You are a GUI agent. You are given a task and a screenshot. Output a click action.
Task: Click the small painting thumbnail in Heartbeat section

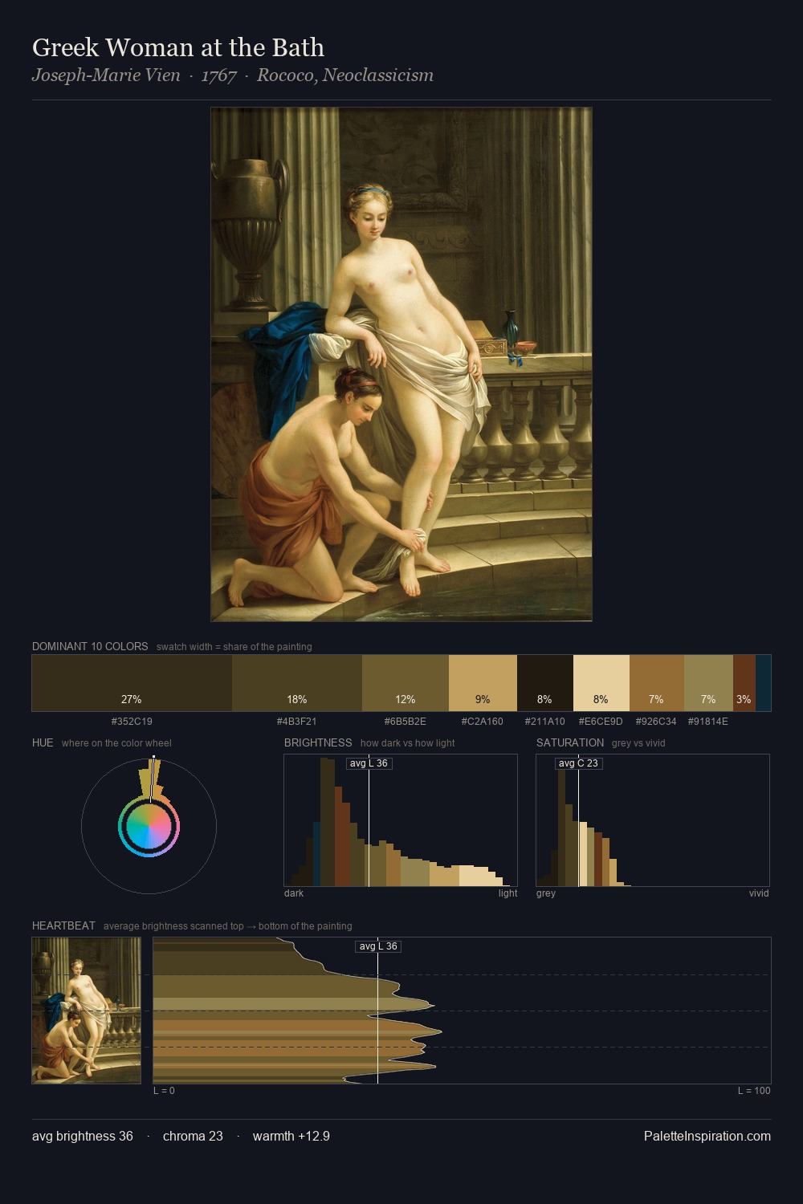[x=87, y=1011]
